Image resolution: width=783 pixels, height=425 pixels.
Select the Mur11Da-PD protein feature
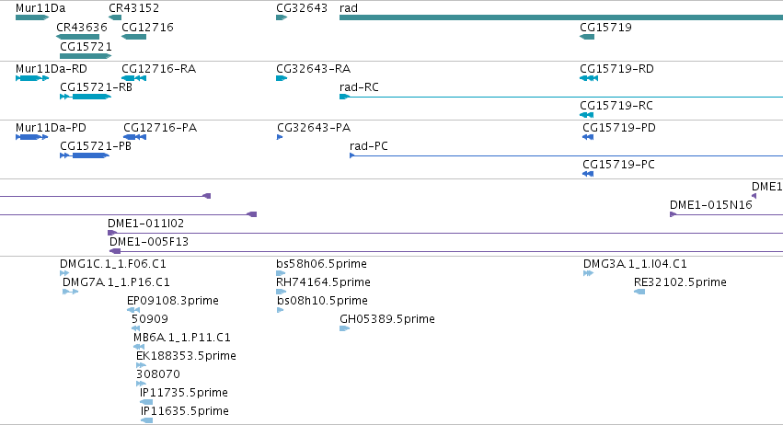click(x=32, y=137)
